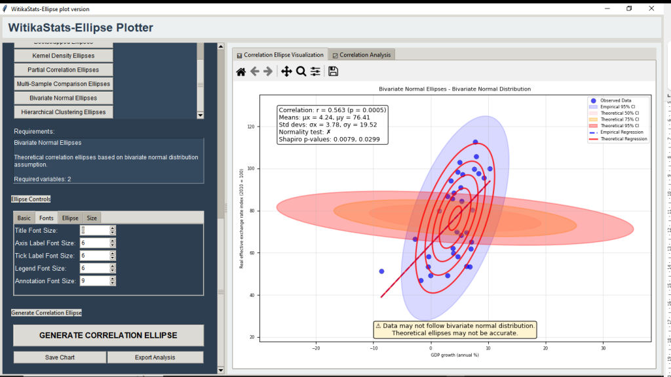This screenshot has height=377, width=671.
Task: Switch to Correlation Ellipse Visualization tab
Action: [x=280, y=55]
